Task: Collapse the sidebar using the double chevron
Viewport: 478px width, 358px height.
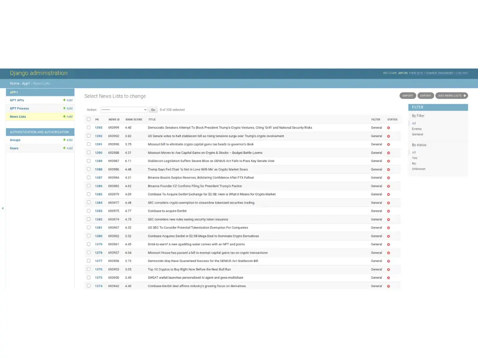Action: pos(3,208)
